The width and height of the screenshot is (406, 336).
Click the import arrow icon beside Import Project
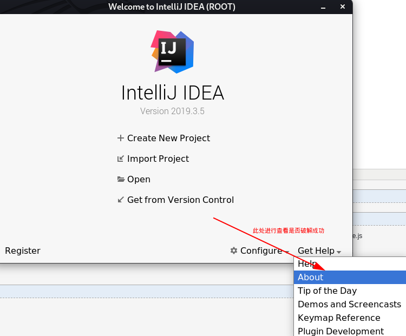[x=120, y=159]
